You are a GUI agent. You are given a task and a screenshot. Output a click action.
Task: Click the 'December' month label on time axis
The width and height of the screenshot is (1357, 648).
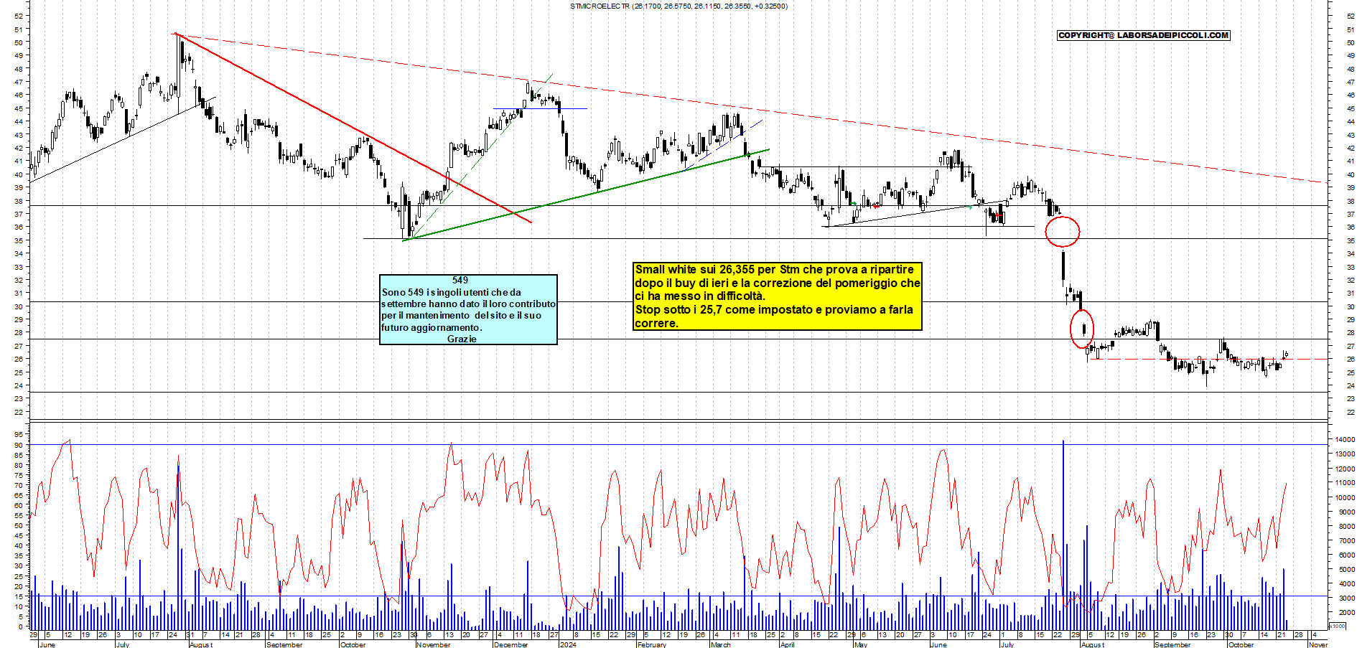click(x=510, y=644)
